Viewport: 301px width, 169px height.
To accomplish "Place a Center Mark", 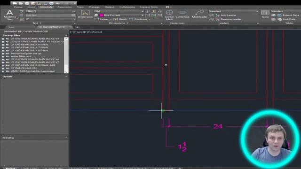I will pyautogui.click(x=169, y=15).
